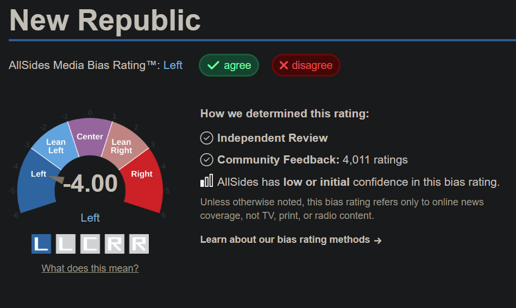Vote agree on the bias rating
The width and height of the screenshot is (516, 308).
pyautogui.click(x=229, y=65)
